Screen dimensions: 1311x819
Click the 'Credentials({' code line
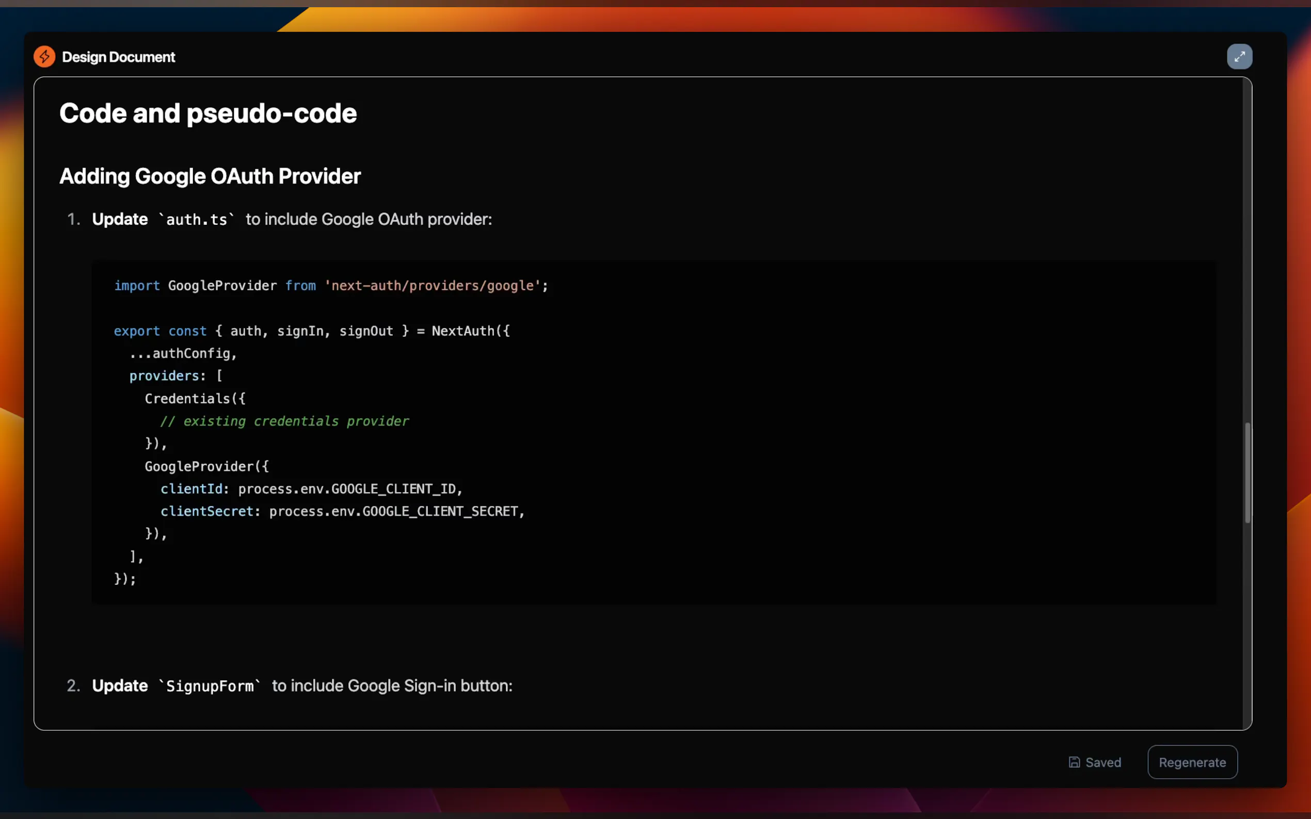pyautogui.click(x=195, y=399)
